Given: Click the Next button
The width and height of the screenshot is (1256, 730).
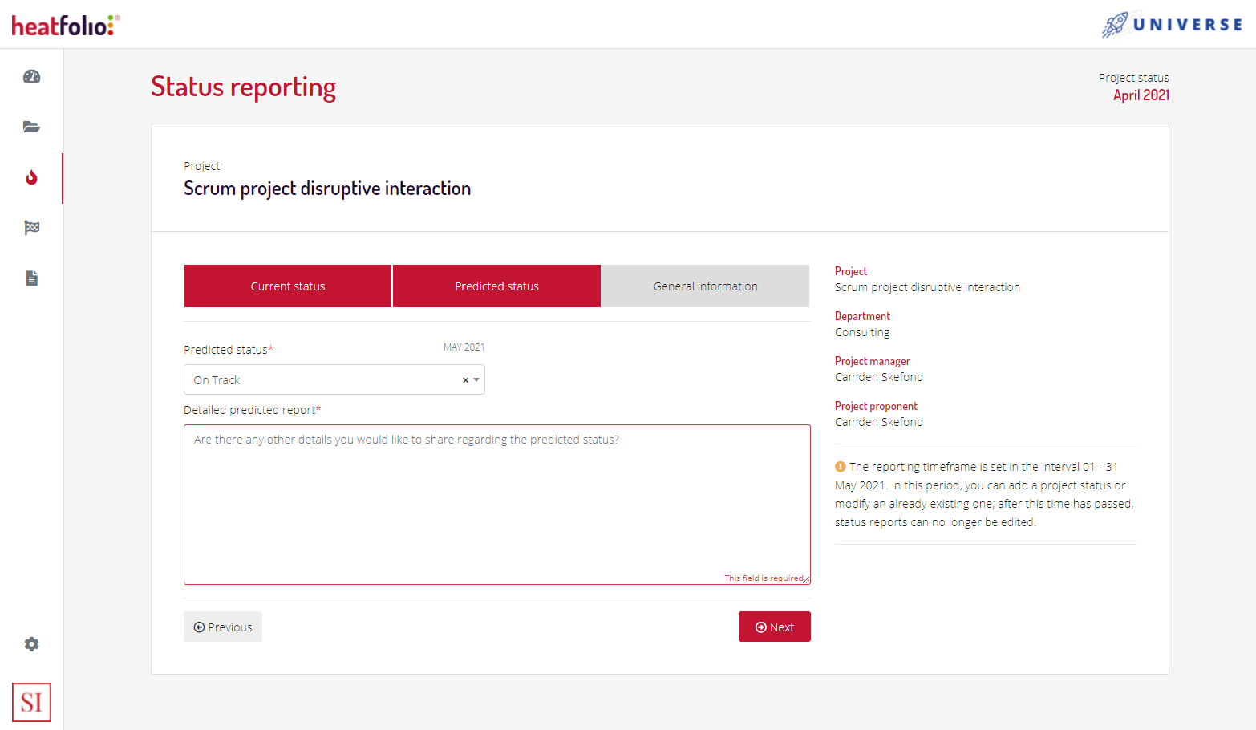Looking at the screenshot, I should click(774, 627).
